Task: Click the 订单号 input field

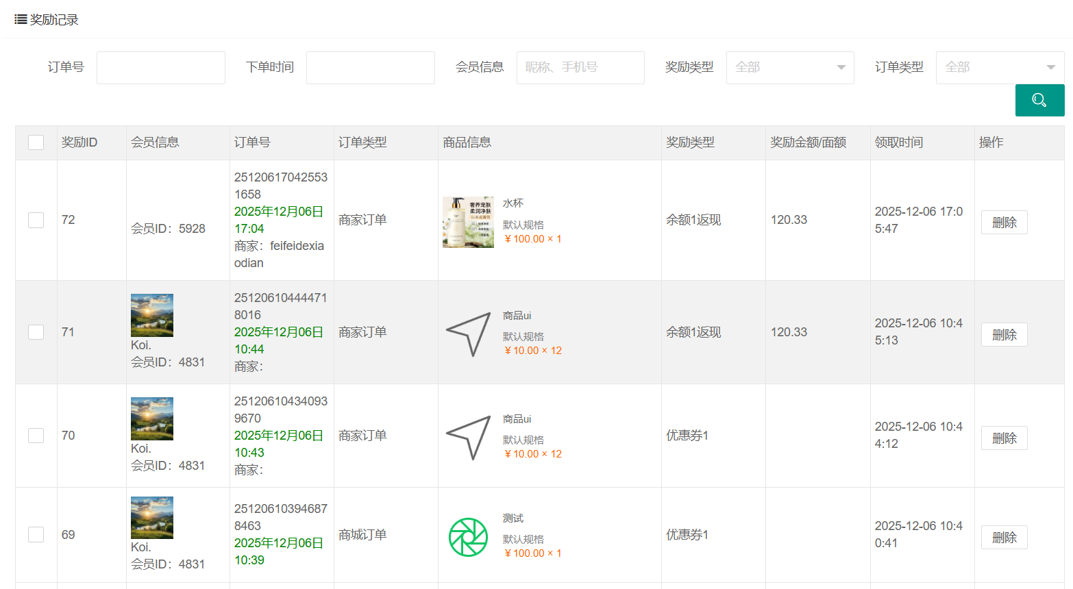Action: tap(161, 68)
